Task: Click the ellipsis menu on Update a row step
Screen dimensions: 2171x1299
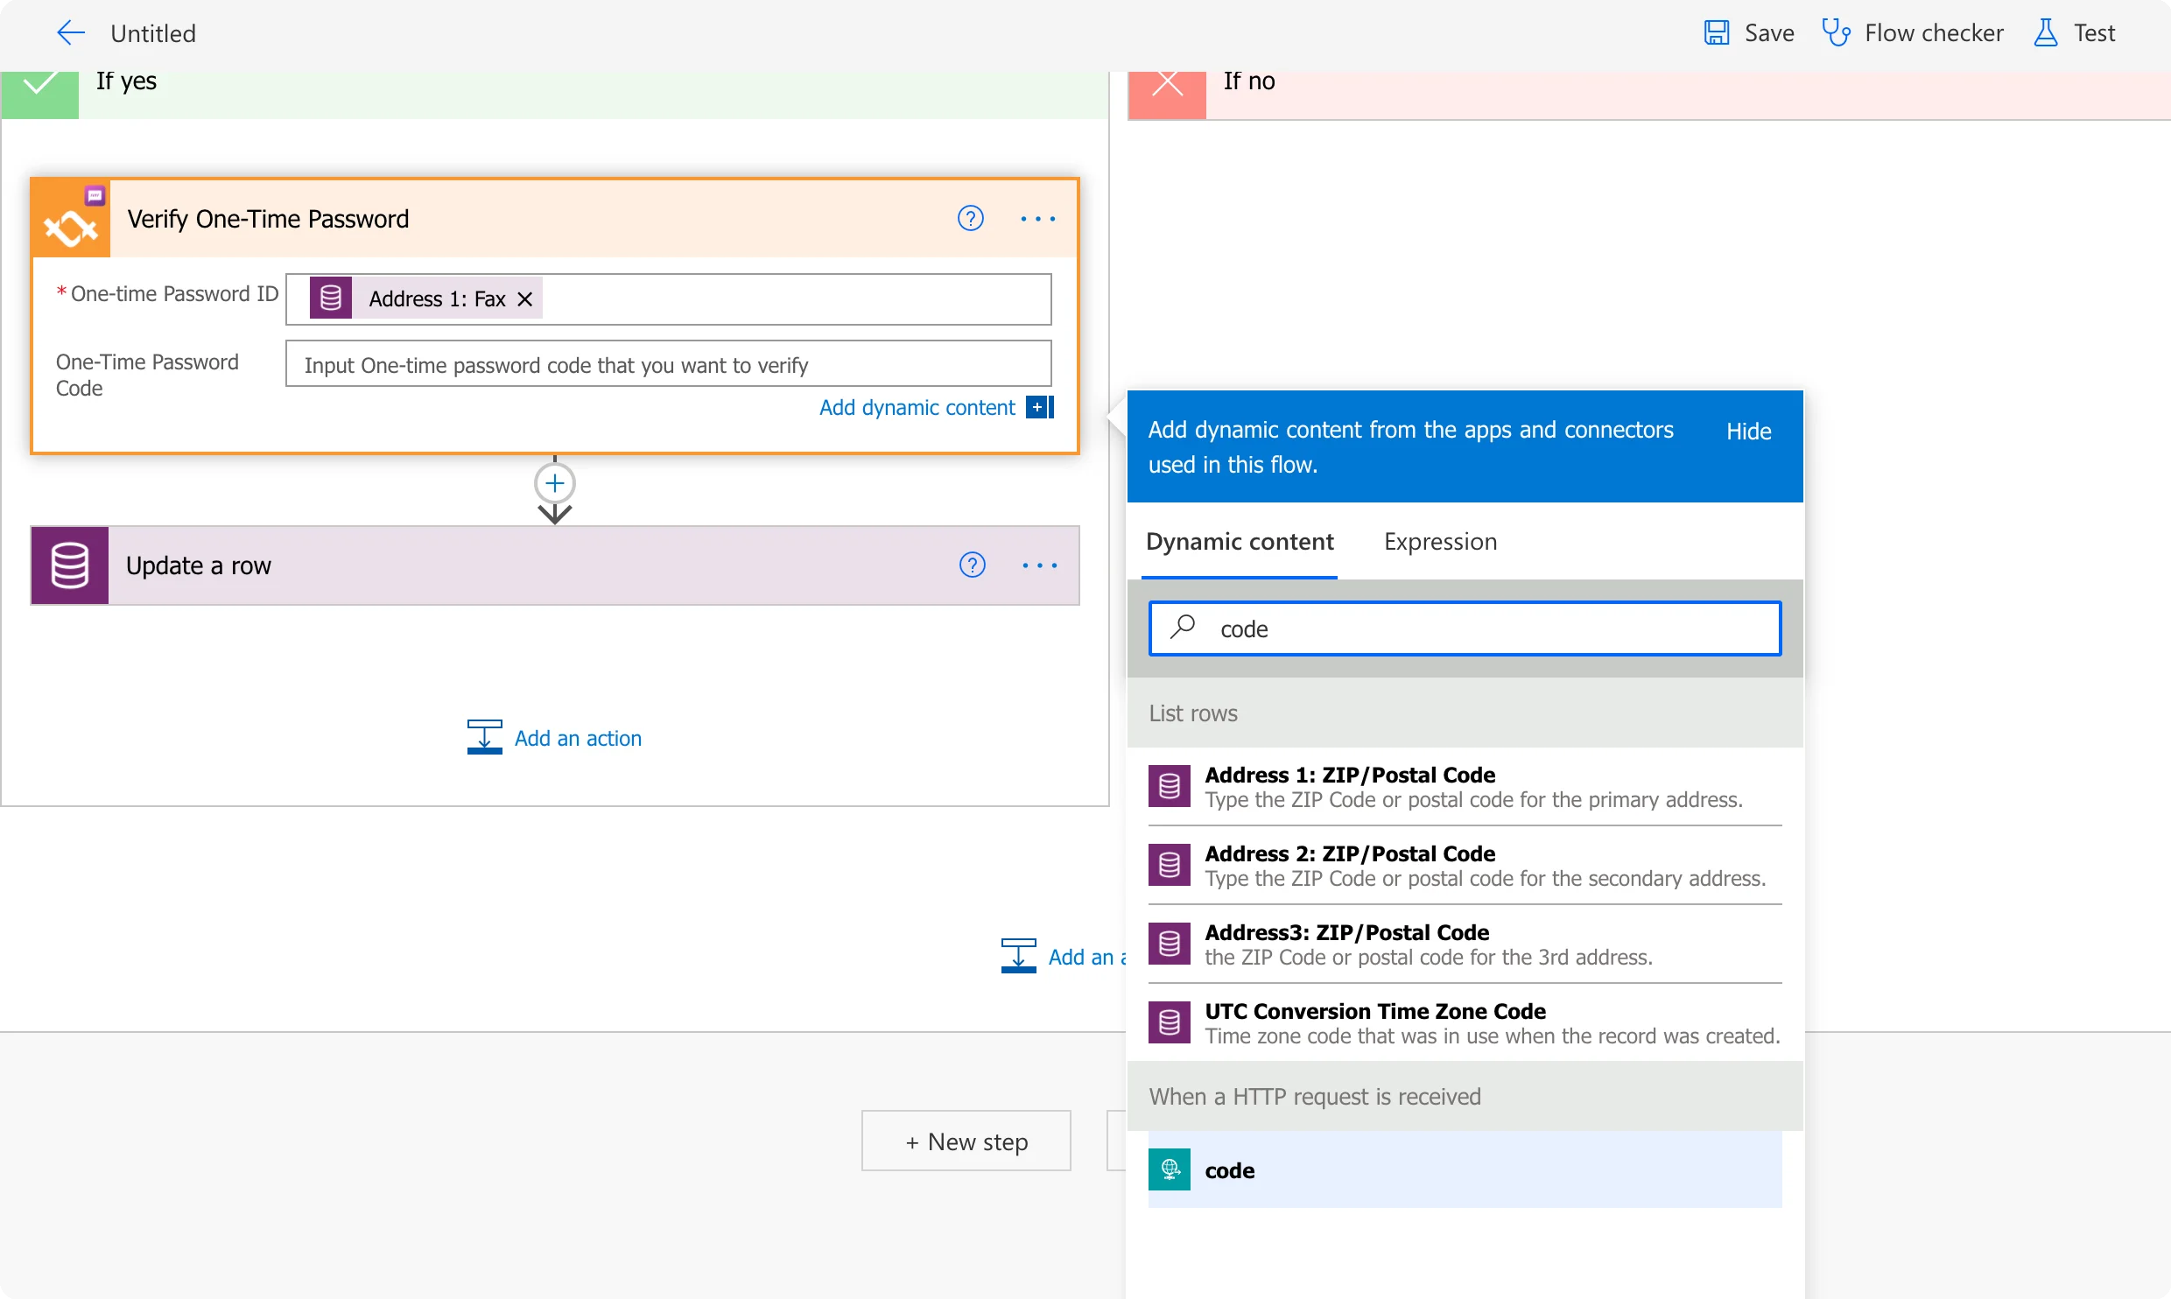Action: [1037, 565]
